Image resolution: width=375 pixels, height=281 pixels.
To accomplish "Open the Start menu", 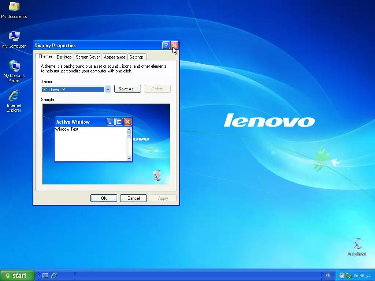I will click(x=18, y=276).
